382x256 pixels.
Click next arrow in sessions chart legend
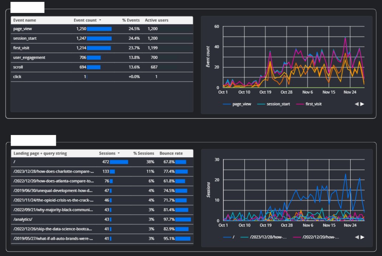tap(362, 237)
